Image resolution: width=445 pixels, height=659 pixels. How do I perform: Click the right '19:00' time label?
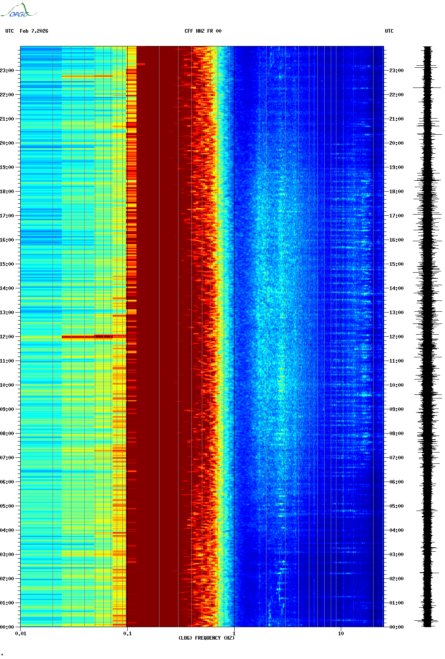pos(397,167)
